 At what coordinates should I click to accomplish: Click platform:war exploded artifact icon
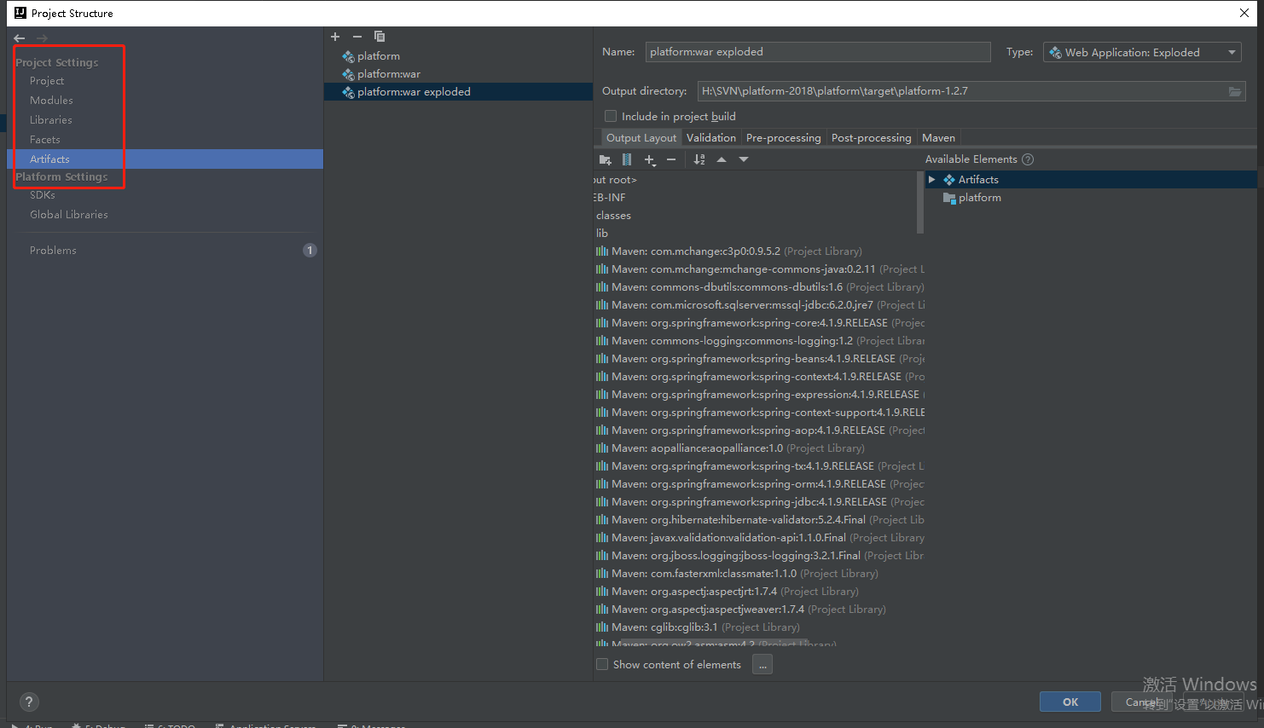(x=348, y=92)
